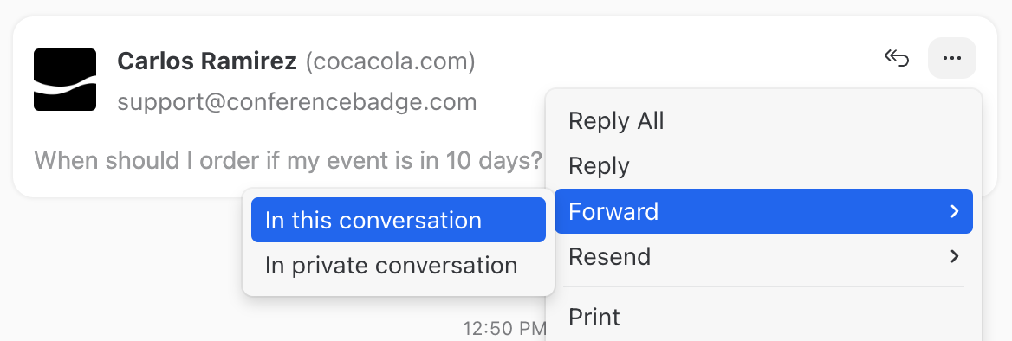Screen dimensions: 1012x341
Task: Click the sender name Carlos Ramirez
Action: tap(207, 62)
